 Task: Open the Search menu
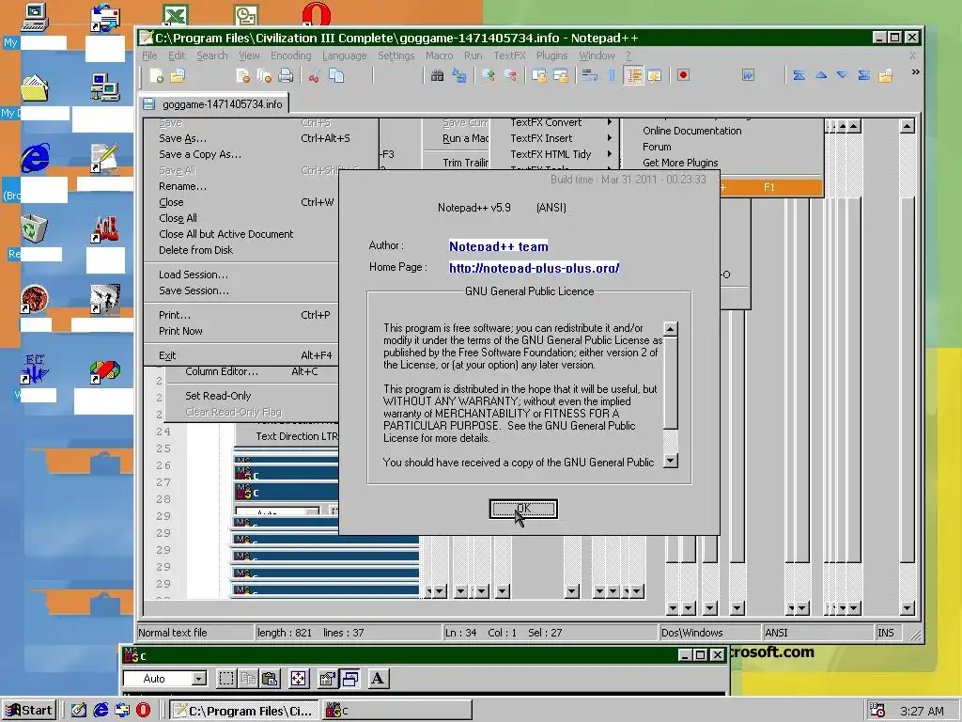(211, 55)
